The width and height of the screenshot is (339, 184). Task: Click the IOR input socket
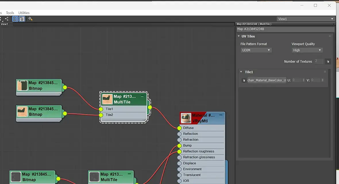coord(179,181)
